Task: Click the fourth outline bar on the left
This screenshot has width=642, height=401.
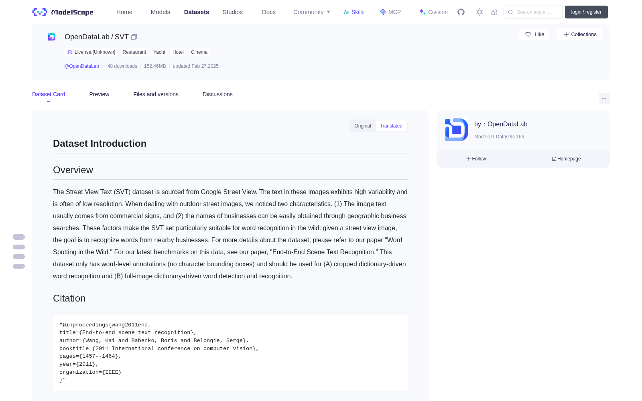Action: pos(19,266)
